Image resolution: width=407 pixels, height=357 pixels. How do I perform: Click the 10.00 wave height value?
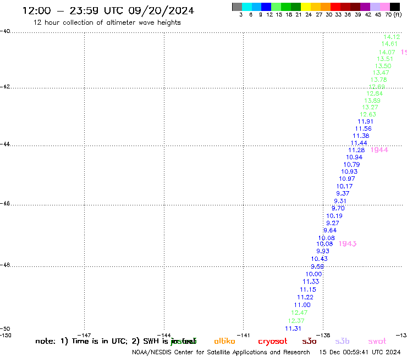pyautogui.click(x=313, y=274)
